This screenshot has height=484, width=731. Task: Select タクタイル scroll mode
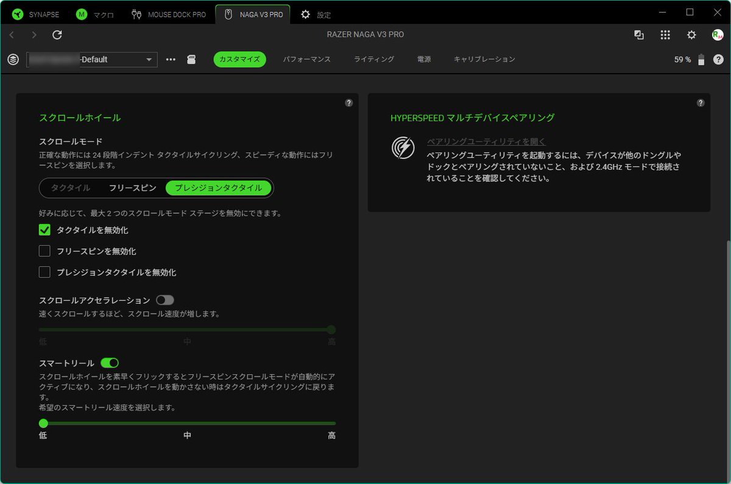[x=71, y=188]
